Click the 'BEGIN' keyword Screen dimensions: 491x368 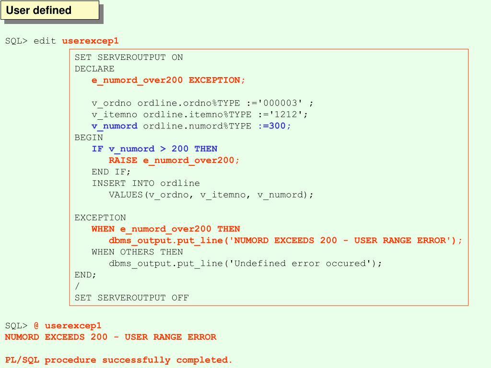(89, 138)
